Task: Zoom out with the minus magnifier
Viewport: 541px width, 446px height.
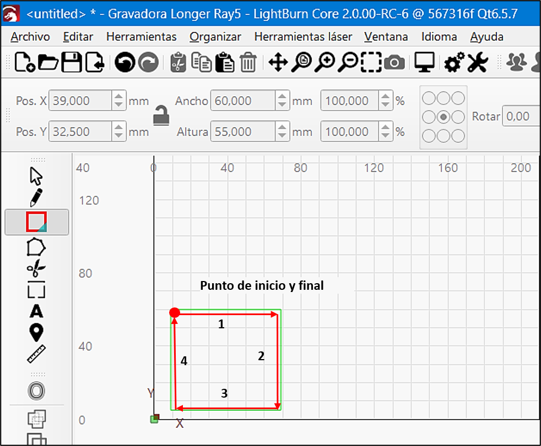Action: tap(348, 62)
